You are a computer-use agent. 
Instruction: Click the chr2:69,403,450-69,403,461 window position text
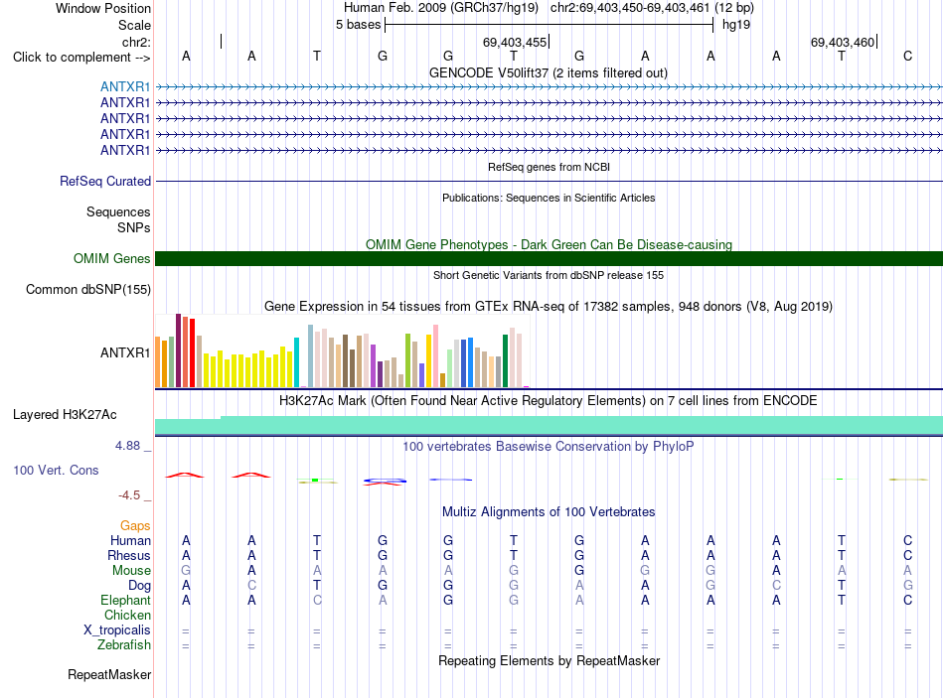652,8
